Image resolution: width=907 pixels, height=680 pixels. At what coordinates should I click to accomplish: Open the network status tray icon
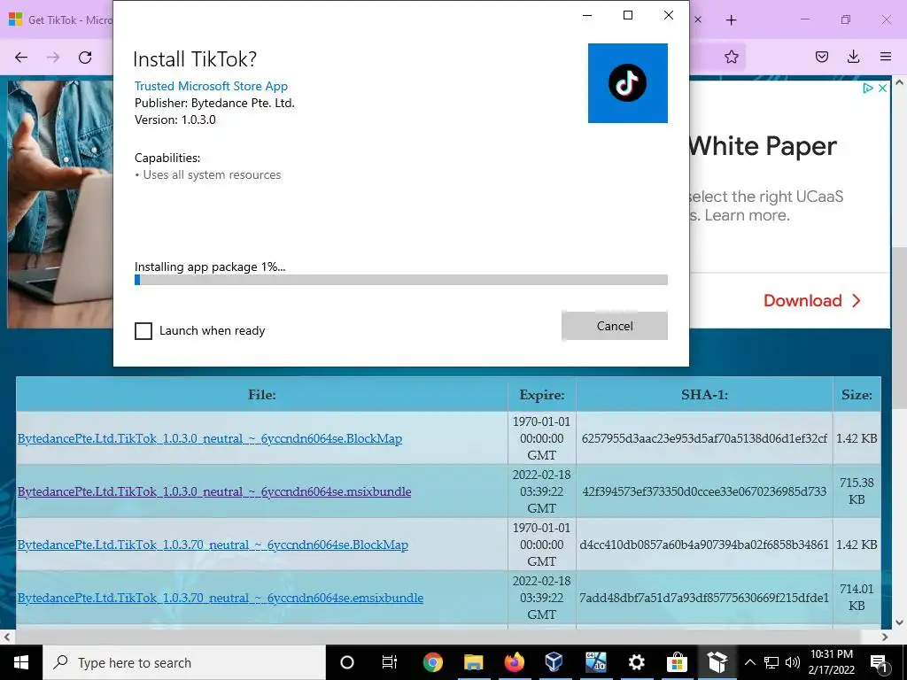[771, 662]
